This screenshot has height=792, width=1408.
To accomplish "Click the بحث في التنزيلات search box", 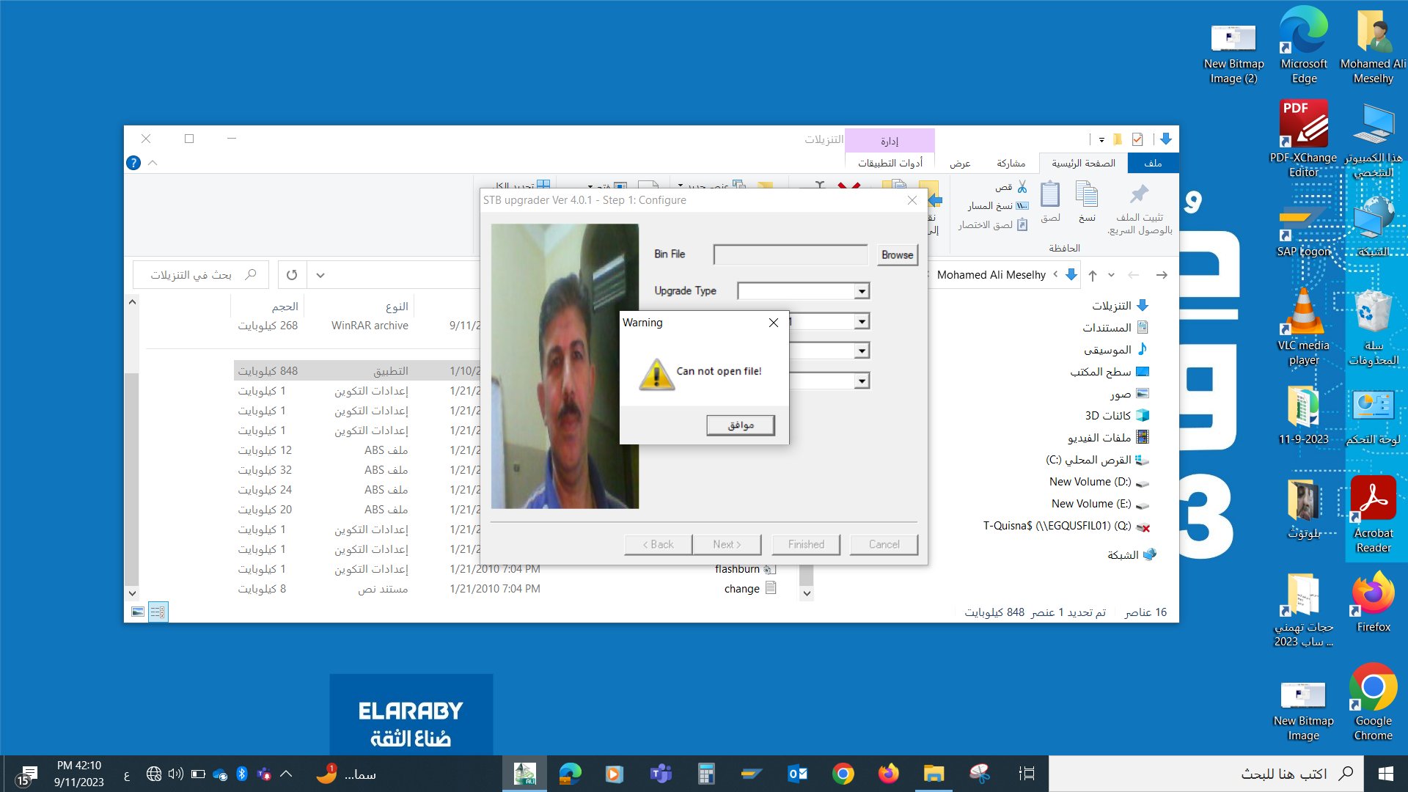I will [201, 275].
